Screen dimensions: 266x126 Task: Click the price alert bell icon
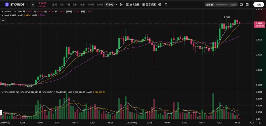click(x=166, y=5)
